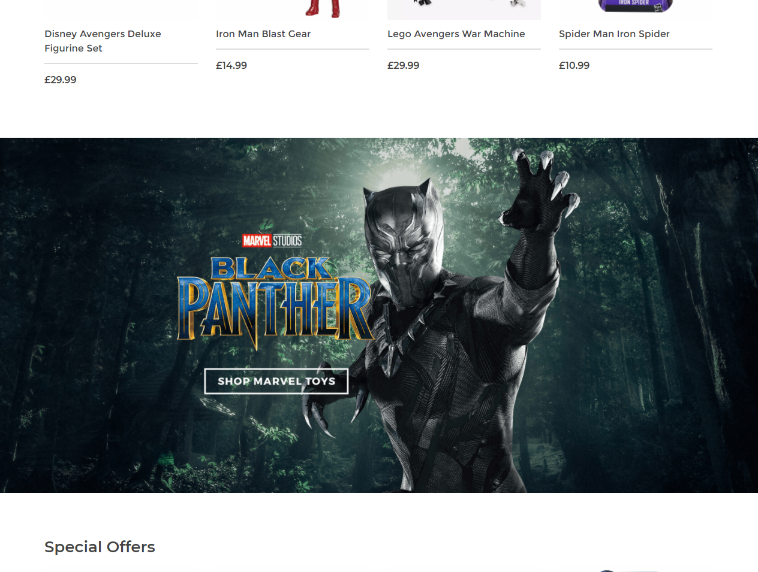
Task: Open Lego Avengers War Machine product
Action: tap(456, 34)
